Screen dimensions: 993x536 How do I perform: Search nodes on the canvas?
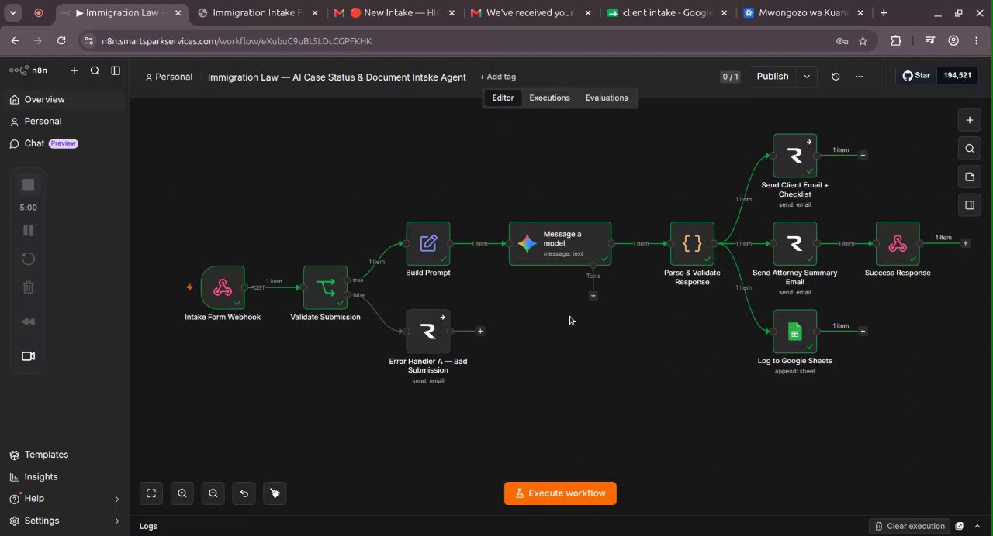coord(970,149)
